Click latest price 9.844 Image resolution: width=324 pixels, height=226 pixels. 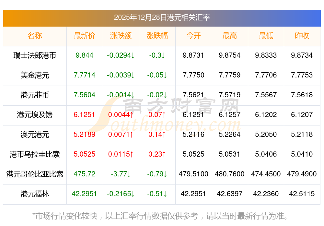point(84,55)
